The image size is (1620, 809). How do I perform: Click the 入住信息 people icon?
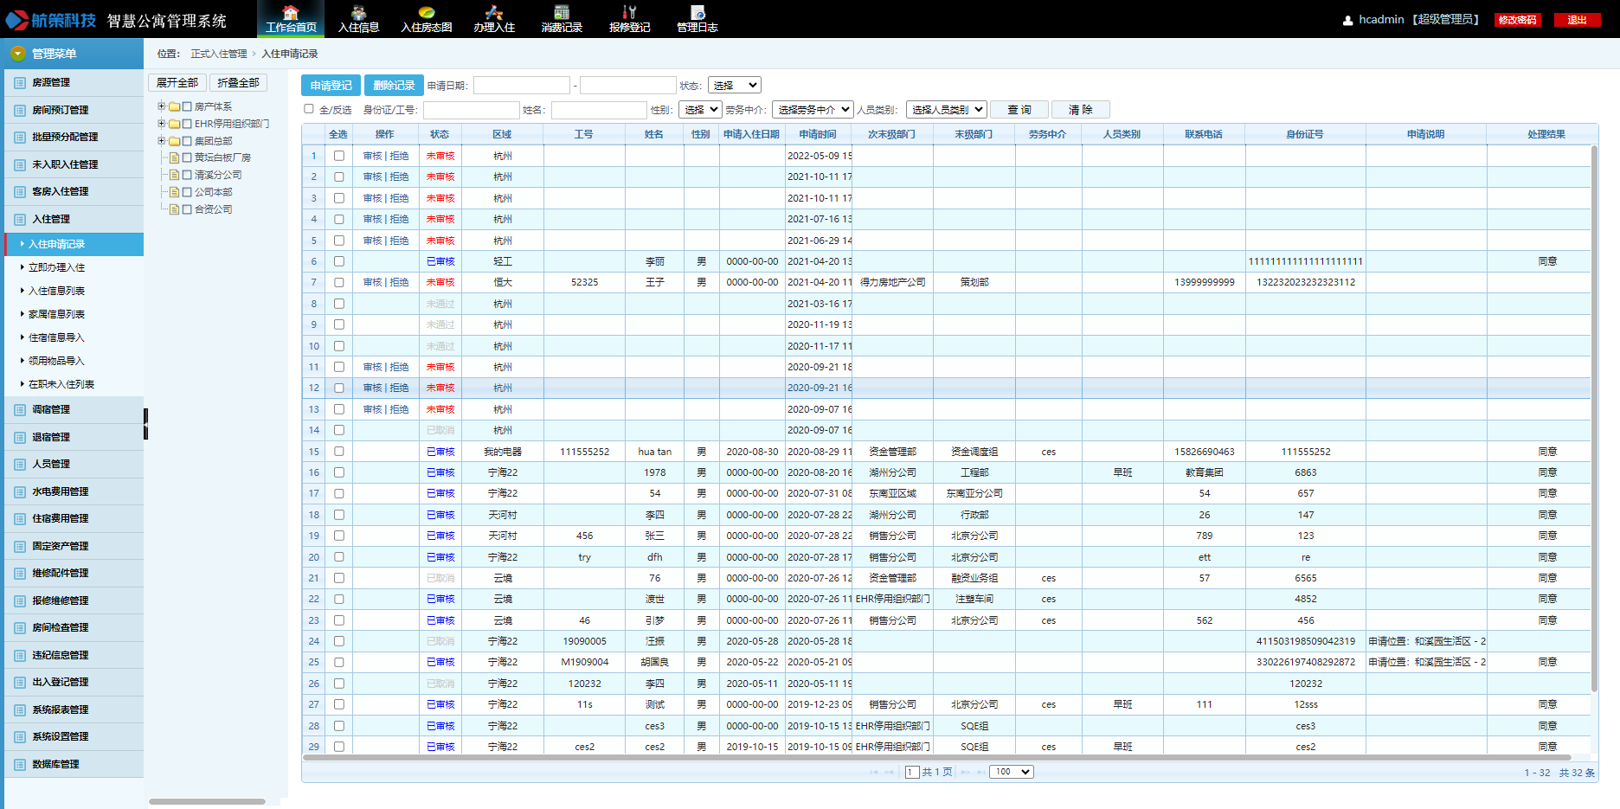tap(358, 12)
